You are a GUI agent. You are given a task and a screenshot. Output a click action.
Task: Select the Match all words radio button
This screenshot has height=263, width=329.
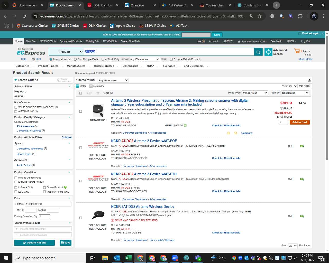[x=51, y=59]
